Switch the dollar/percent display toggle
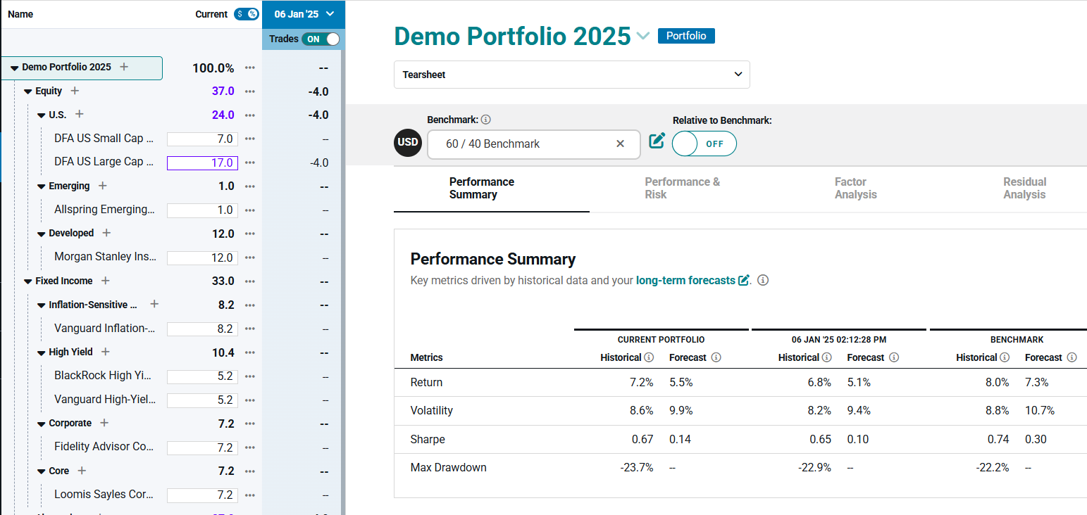 [247, 14]
